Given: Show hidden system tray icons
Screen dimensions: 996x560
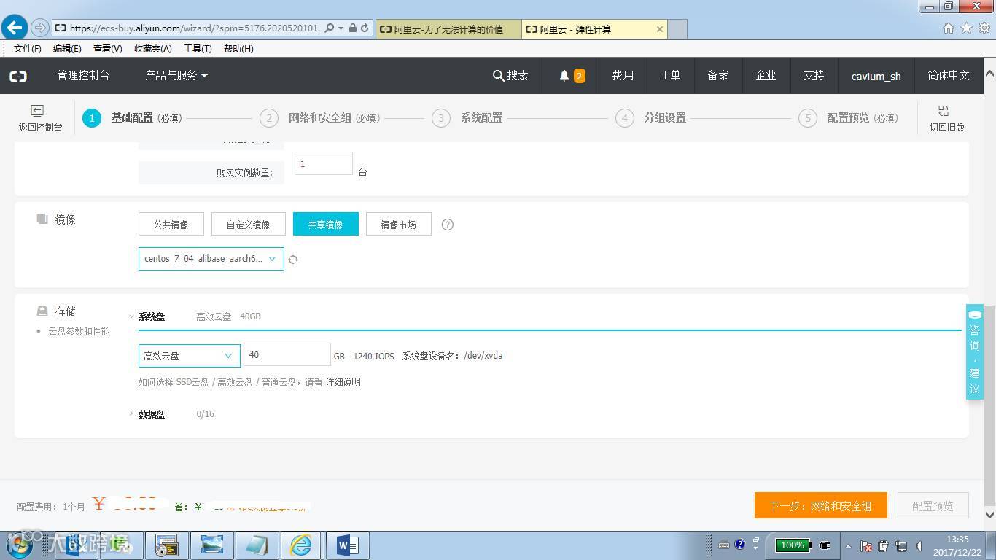Looking at the screenshot, I should tap(848, 545).
